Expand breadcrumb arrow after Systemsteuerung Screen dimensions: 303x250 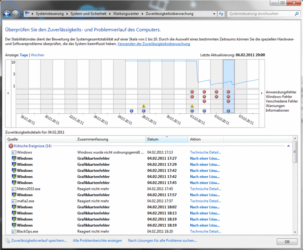click(67, 14)
